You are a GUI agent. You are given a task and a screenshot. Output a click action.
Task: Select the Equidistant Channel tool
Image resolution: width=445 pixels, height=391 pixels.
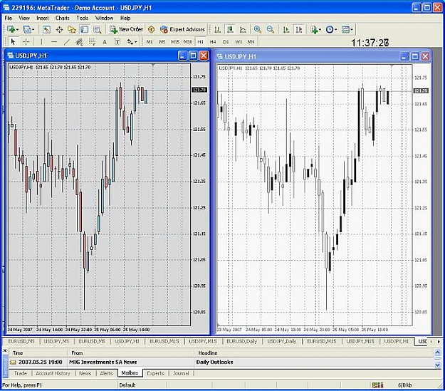(x=80, y=42)
